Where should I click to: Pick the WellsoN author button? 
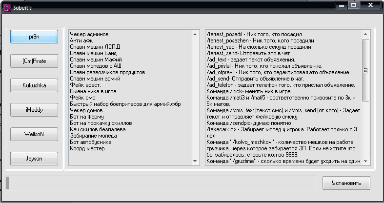pos(34,134)
